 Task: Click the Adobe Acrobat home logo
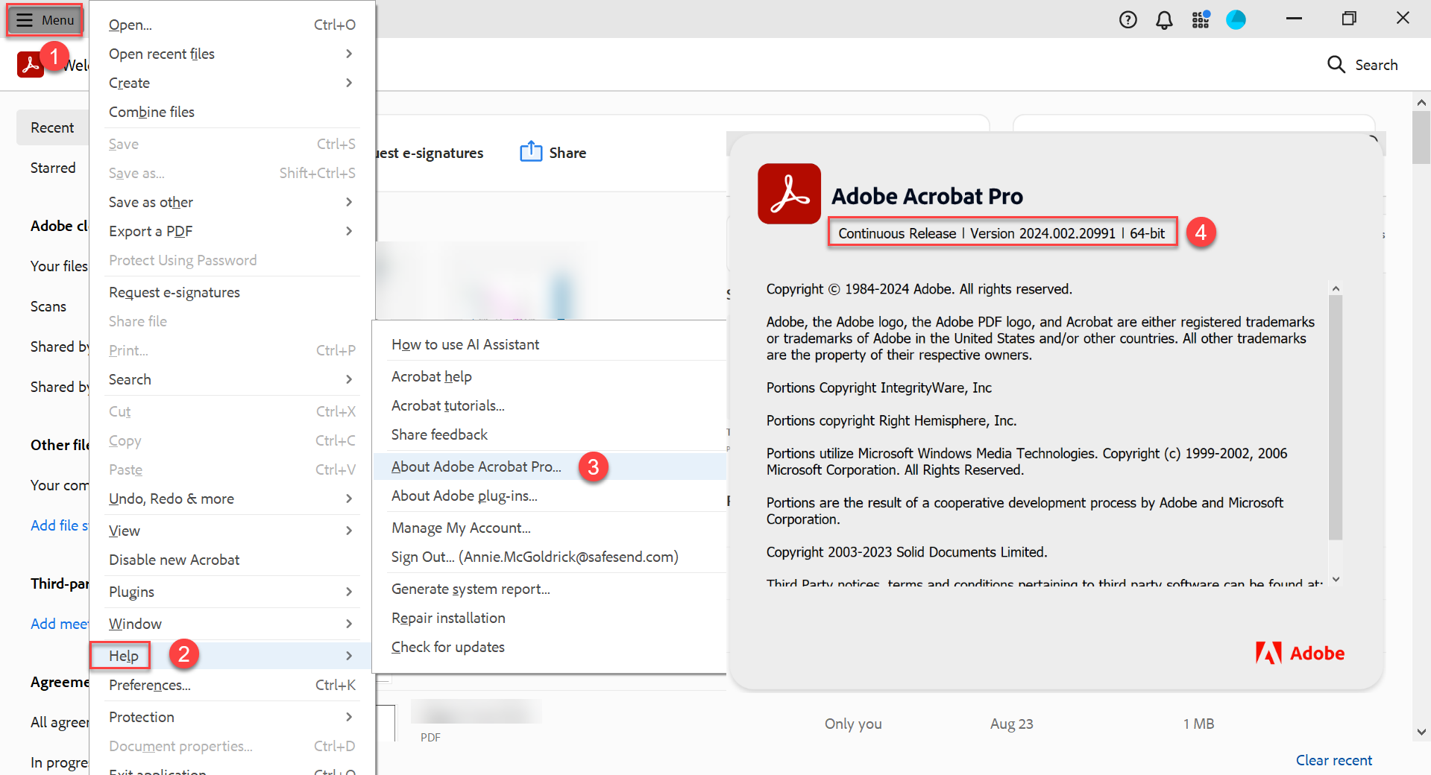[30, 65]
